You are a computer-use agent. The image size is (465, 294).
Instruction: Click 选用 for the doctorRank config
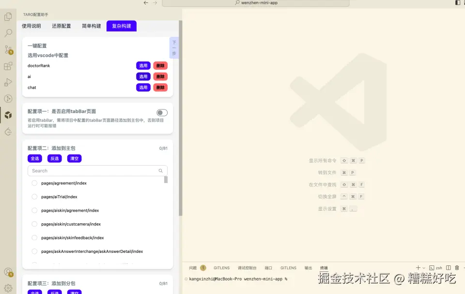[x=143, y=65]
